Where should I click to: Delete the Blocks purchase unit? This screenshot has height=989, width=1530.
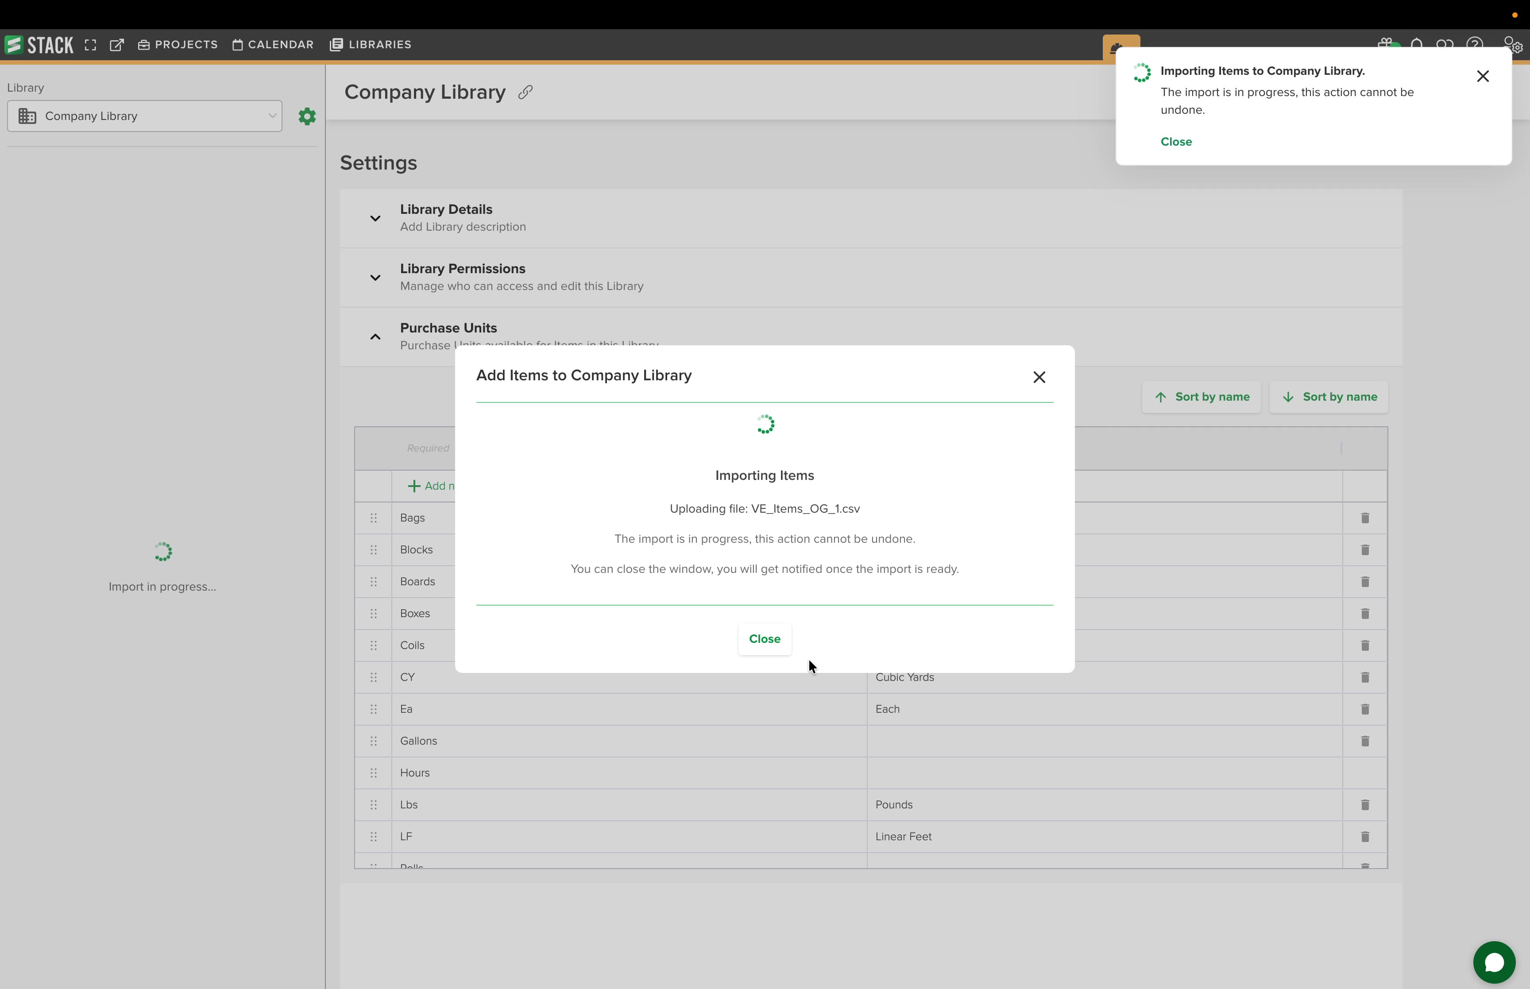1365,550
